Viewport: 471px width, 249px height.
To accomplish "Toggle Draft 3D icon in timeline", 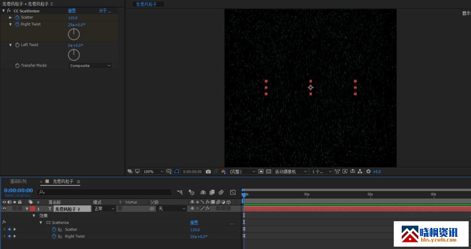I will coord(191,192).
